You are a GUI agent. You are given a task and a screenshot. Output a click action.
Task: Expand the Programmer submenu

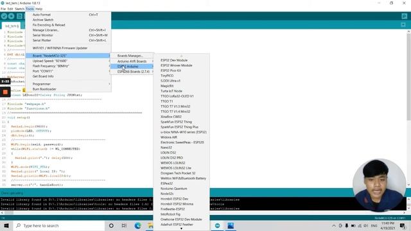click(68, 84)
